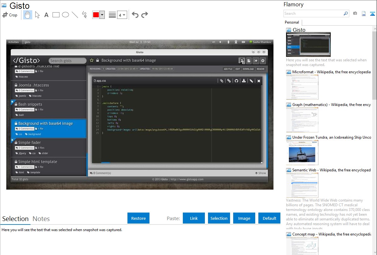Click EDIT in gist toolbar
Viewport: 377px width, 255px height.
238,69
